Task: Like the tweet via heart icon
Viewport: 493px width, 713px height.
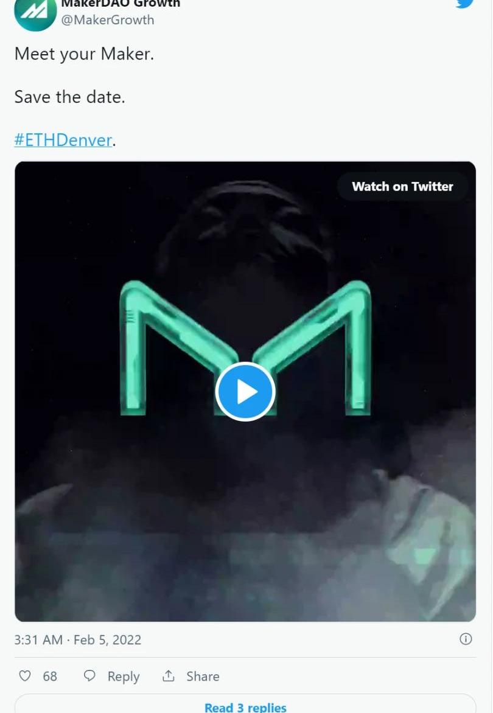Action: pos(25,676)
